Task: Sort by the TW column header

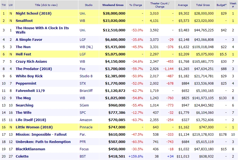Action: [x=4, y=5]
